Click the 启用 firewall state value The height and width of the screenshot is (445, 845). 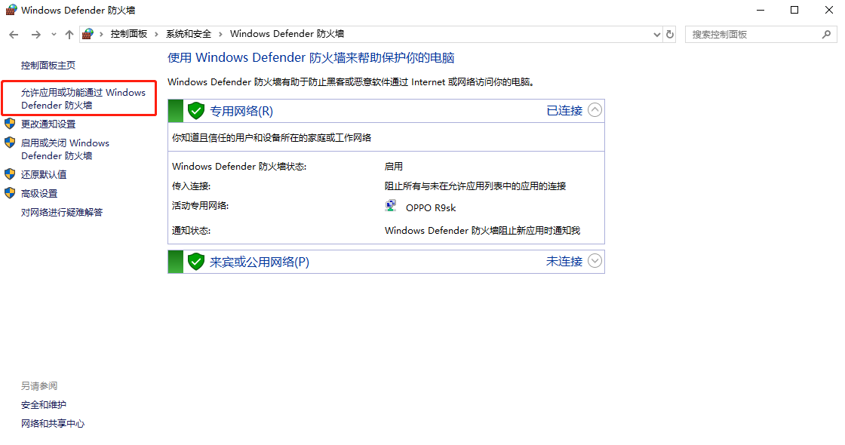point(393,167)
